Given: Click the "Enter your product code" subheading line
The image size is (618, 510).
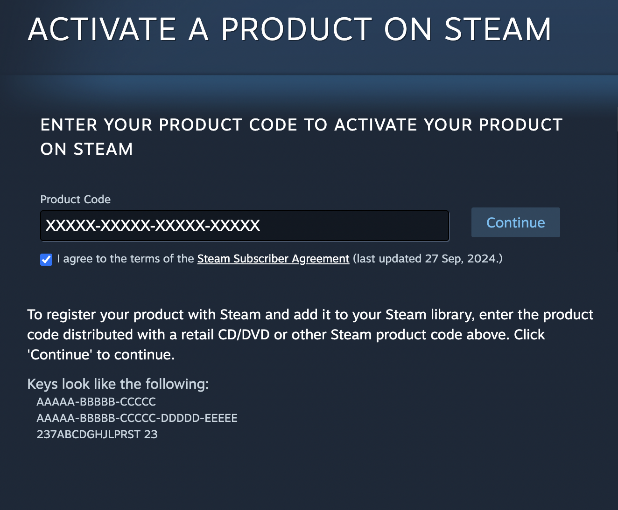Looking at the screenshot, I should [x=301, y=125].
